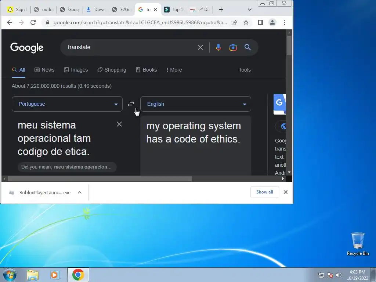Click the horizontal scrollbar thumb

pos(100,179)
